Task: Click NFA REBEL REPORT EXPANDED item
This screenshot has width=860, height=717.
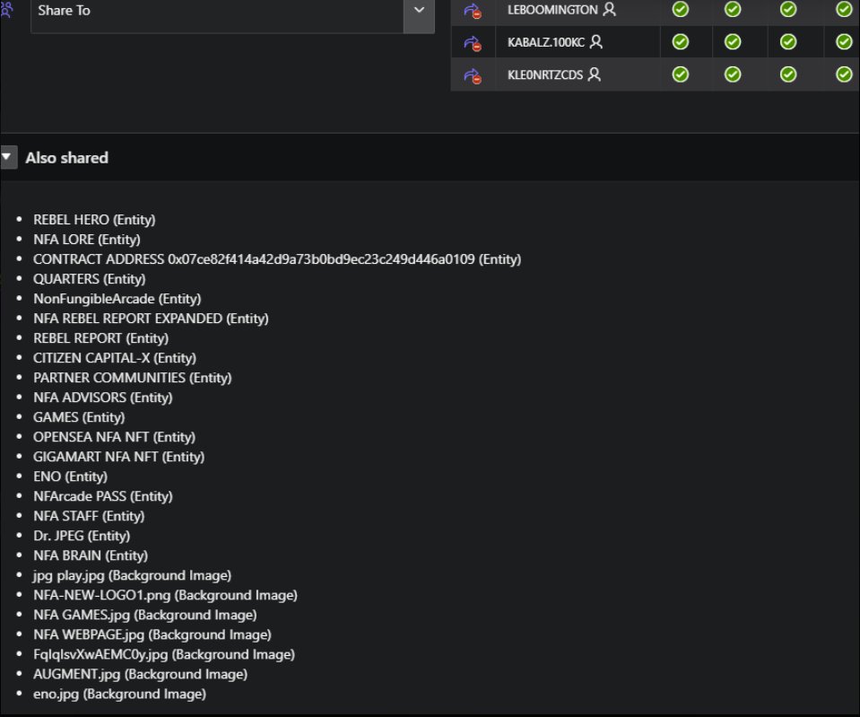Action: (x=151, y=319)
